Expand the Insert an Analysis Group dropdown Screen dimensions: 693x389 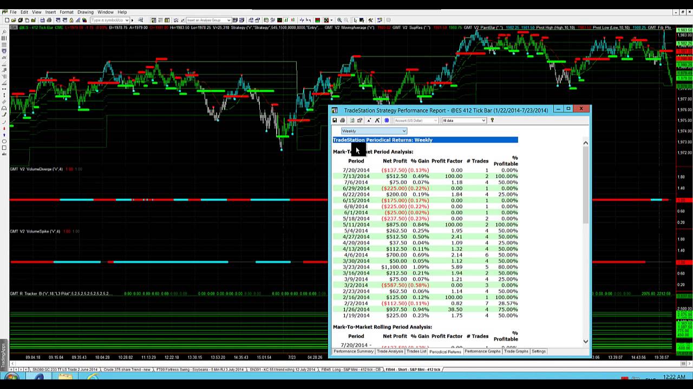click(209, 20)
